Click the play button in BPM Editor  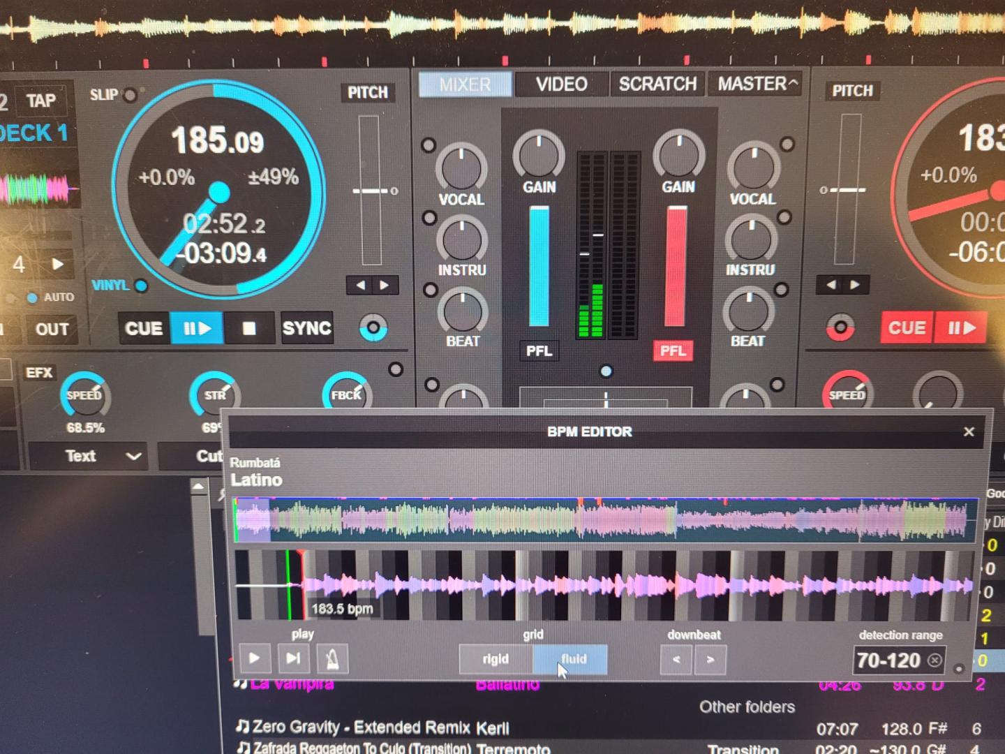254,658
